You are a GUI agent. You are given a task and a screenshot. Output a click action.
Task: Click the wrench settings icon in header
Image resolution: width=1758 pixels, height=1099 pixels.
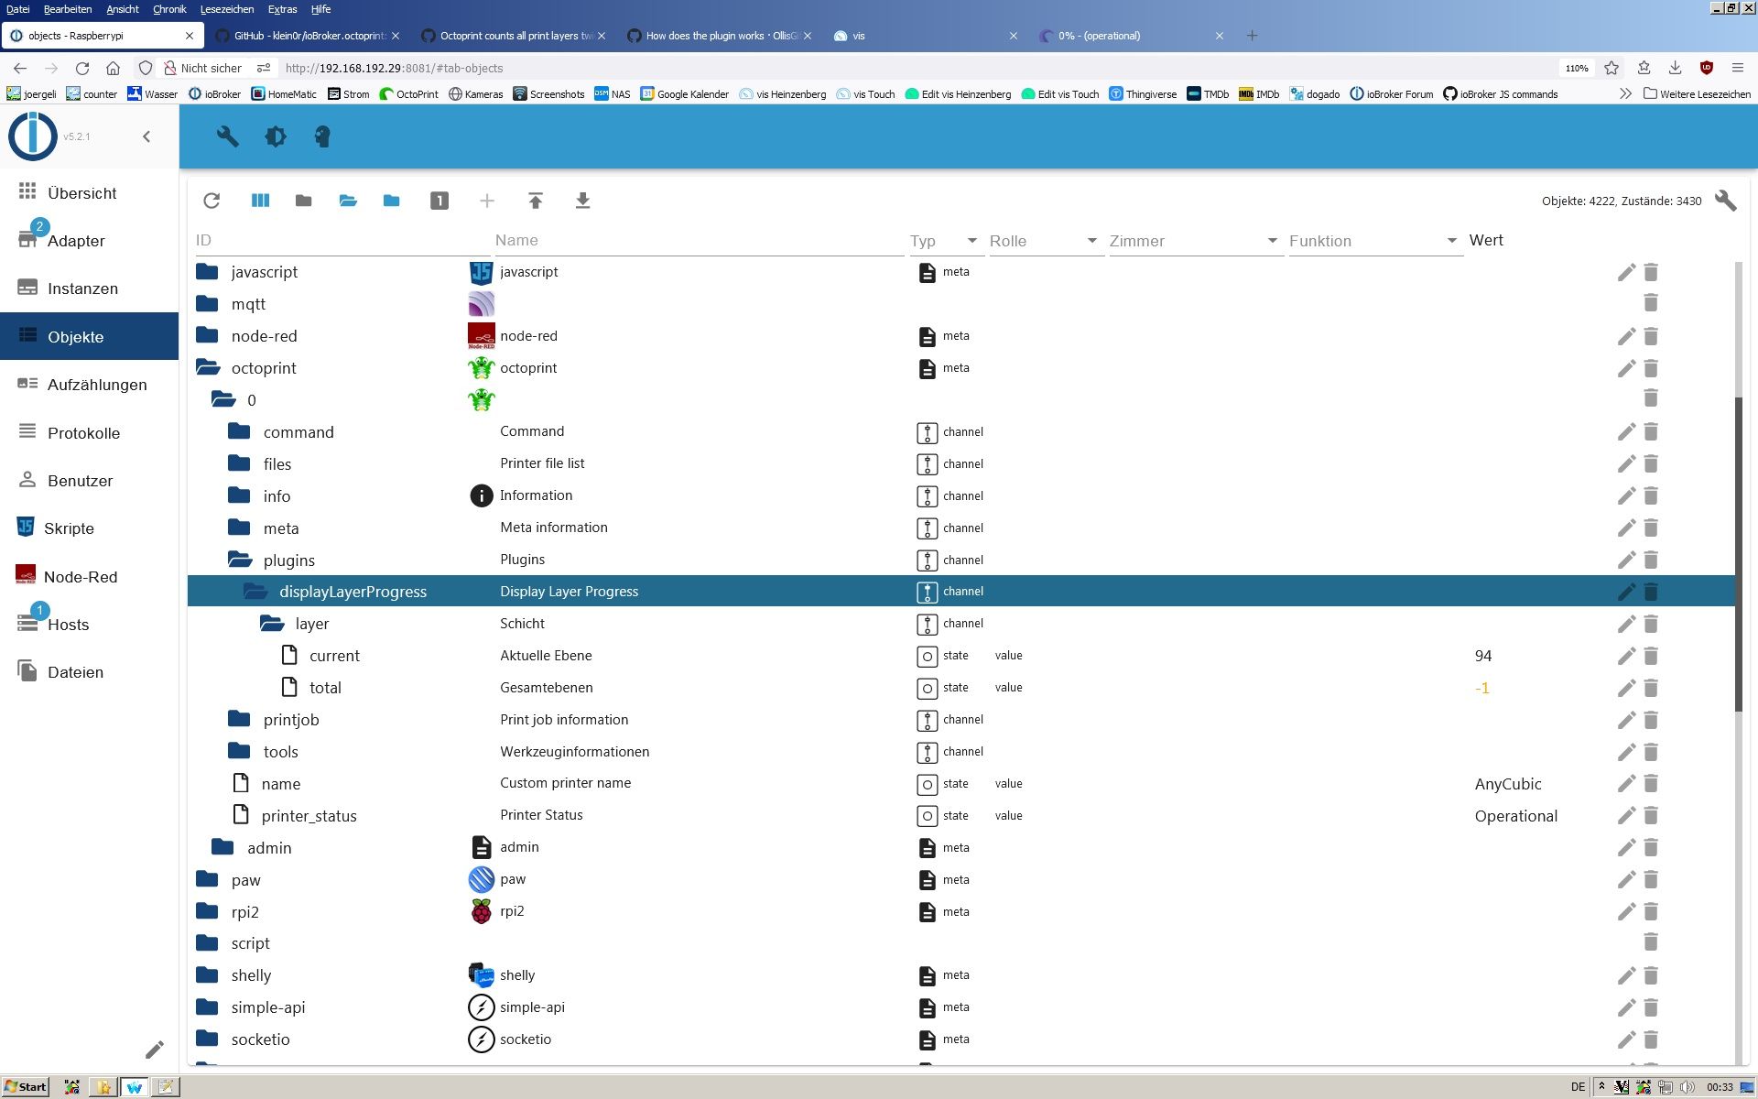227,136
